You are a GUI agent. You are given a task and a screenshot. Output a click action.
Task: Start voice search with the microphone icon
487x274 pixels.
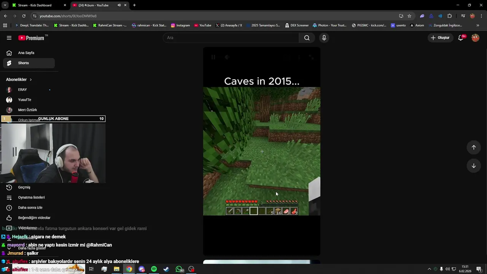pyautogui.click(x=324, y=38)
